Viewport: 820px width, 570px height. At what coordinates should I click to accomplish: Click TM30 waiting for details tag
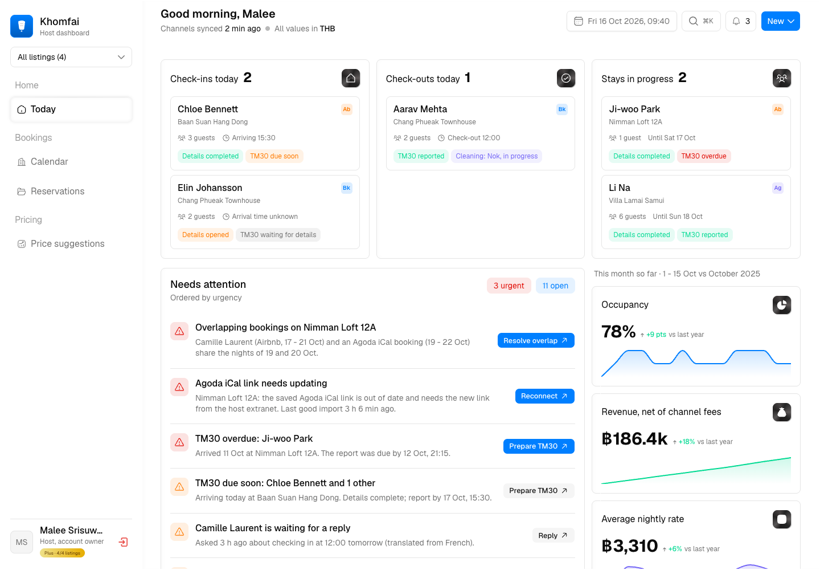click(278, 235)
